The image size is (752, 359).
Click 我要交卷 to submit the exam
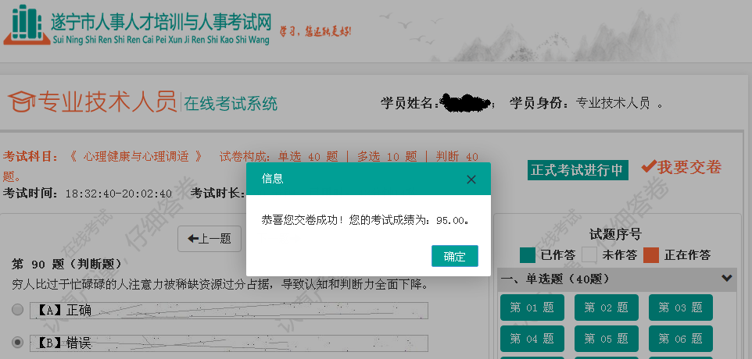pos(689,167)
